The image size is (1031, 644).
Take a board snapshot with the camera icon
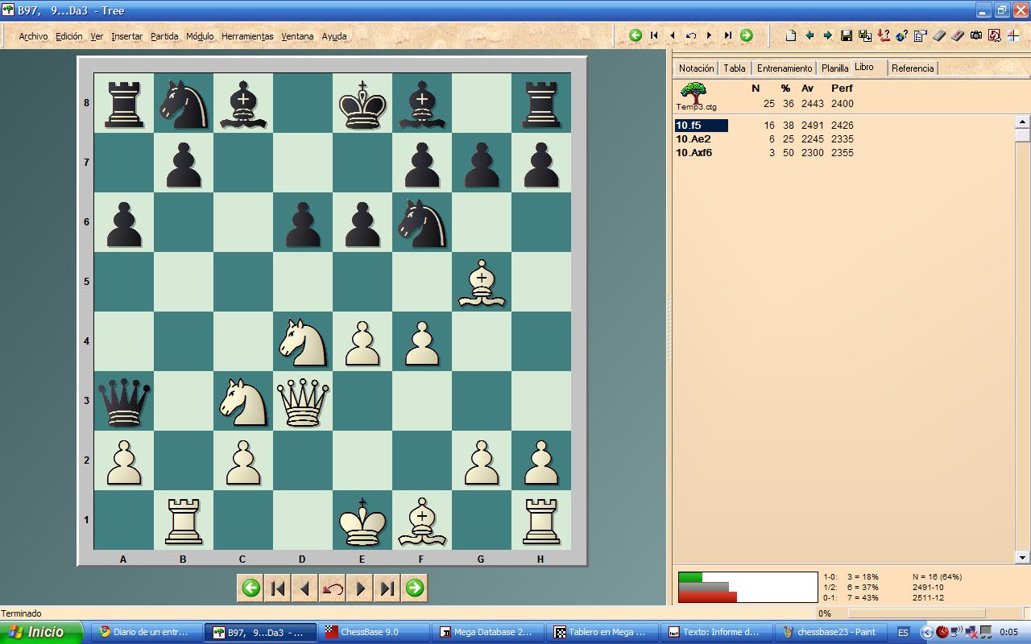point(976,35)
